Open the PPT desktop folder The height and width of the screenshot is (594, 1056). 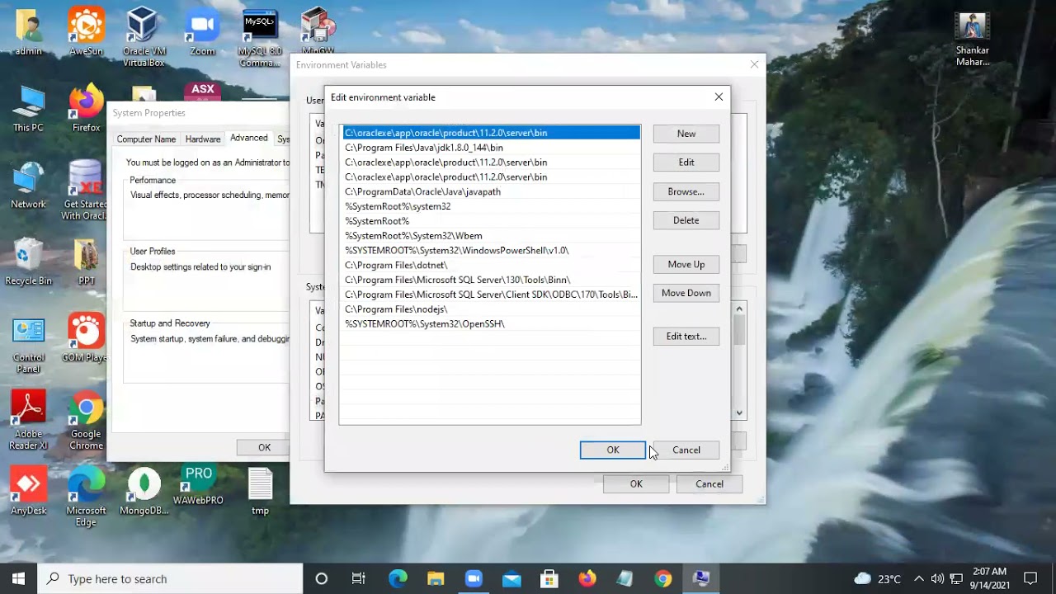click(x=86, y=262)
